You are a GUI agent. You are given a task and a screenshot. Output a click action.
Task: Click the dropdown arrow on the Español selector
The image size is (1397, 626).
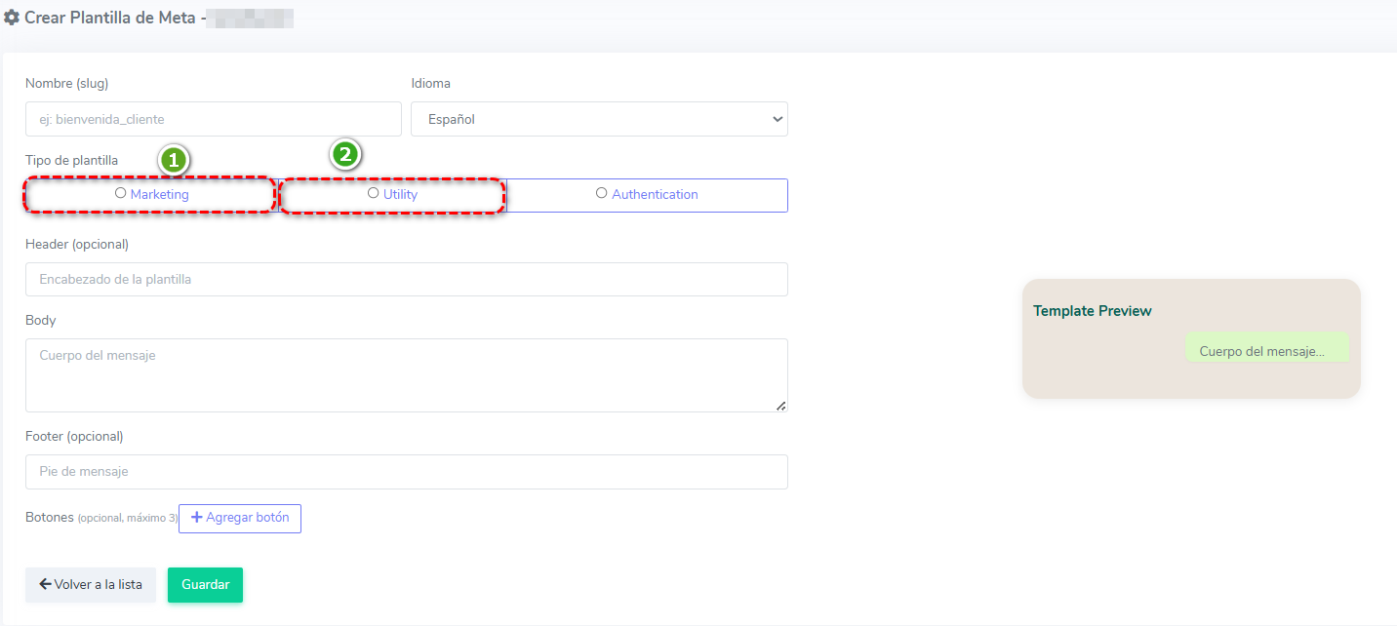coord(777,119)
